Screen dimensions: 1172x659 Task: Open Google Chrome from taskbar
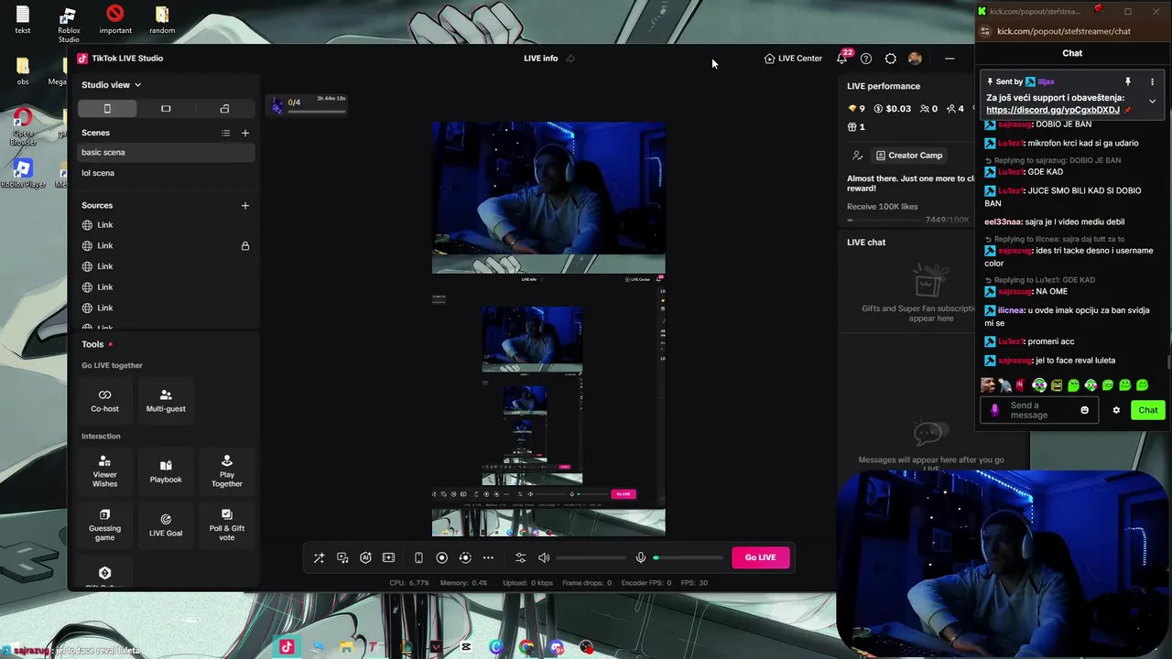coord(526,647)
